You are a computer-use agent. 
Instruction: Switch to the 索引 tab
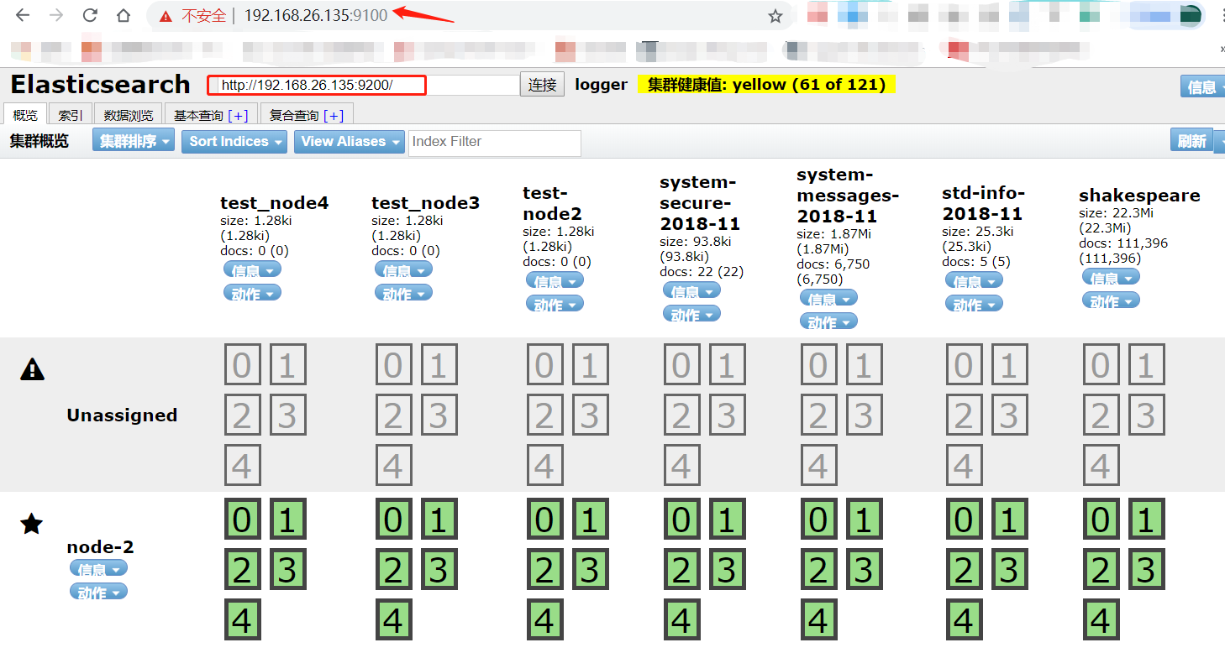(x=71, y=115)
